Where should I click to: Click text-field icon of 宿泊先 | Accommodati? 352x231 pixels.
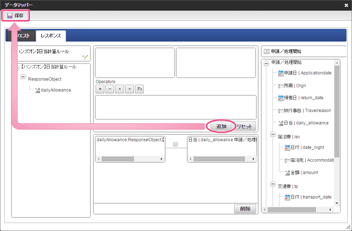click(287, 161)
